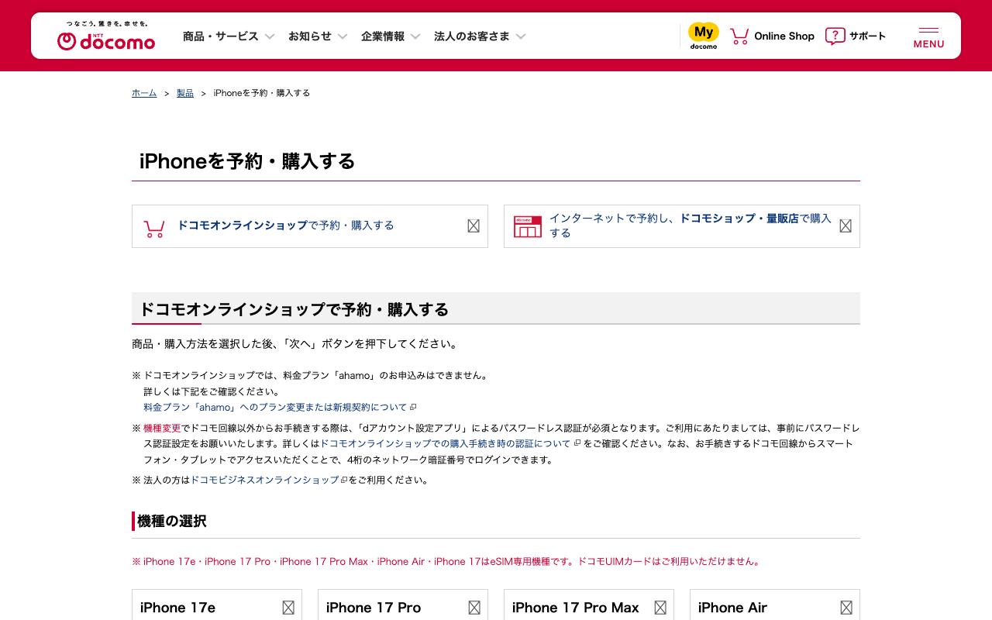Screen dimensions: 992x620
Task: Open the ドコモビジネスオンラインショップ link
Action: 265,480
